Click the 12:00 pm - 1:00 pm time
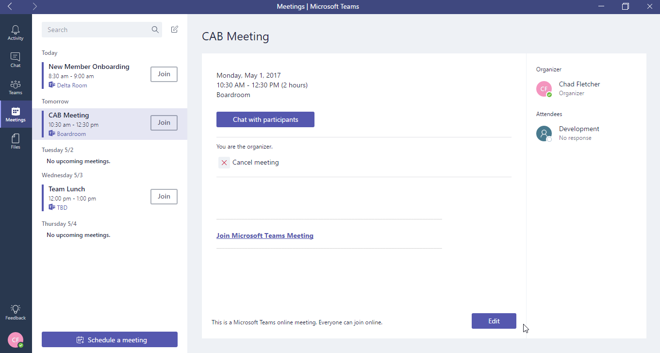The height and width of the screenshot is (353, 660). [72, 199]
